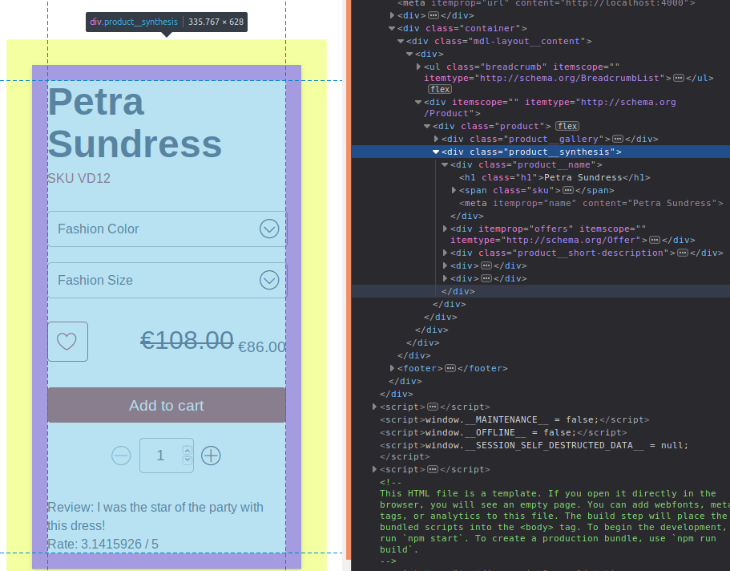Open the Fashion Color dropdown
Viewport: 730px width, 571px height.
pos(167,229)
